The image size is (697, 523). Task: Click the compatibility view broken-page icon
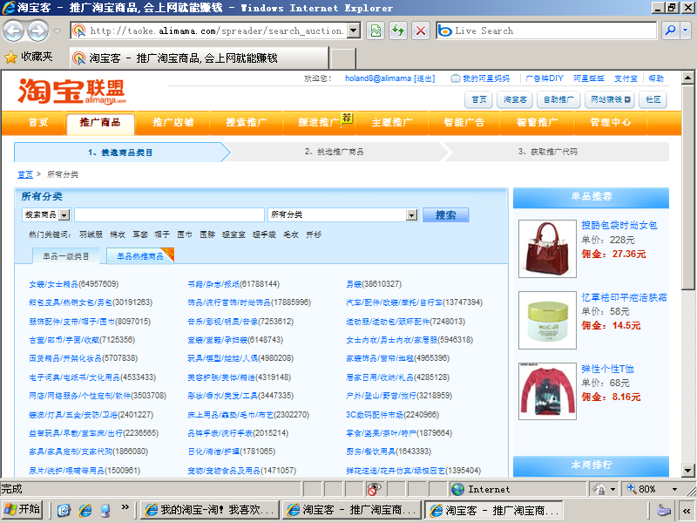point(376,31)
